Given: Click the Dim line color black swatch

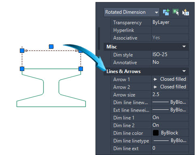Looking at the screenshot, I should click(x=156, y=133).
